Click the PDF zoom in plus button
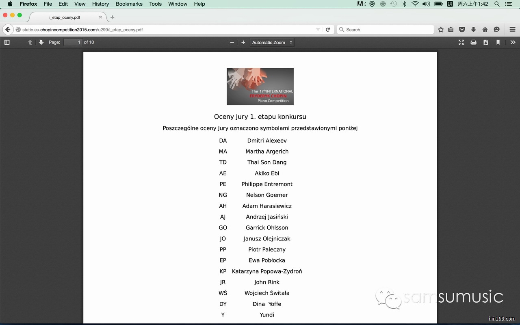 click(x=243, y=42)
